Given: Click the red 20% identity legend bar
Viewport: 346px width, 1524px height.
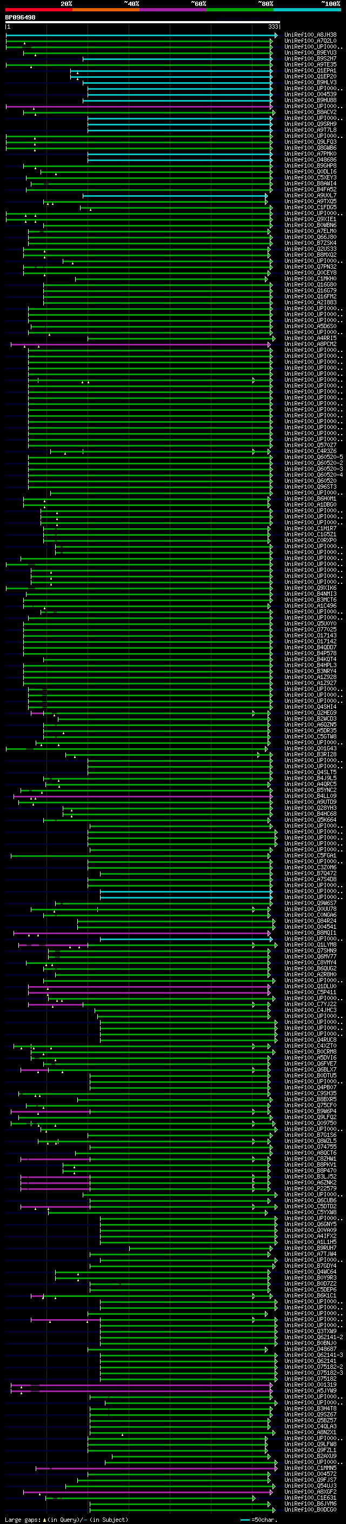Looking at the screenshot, I should [39, 10].
